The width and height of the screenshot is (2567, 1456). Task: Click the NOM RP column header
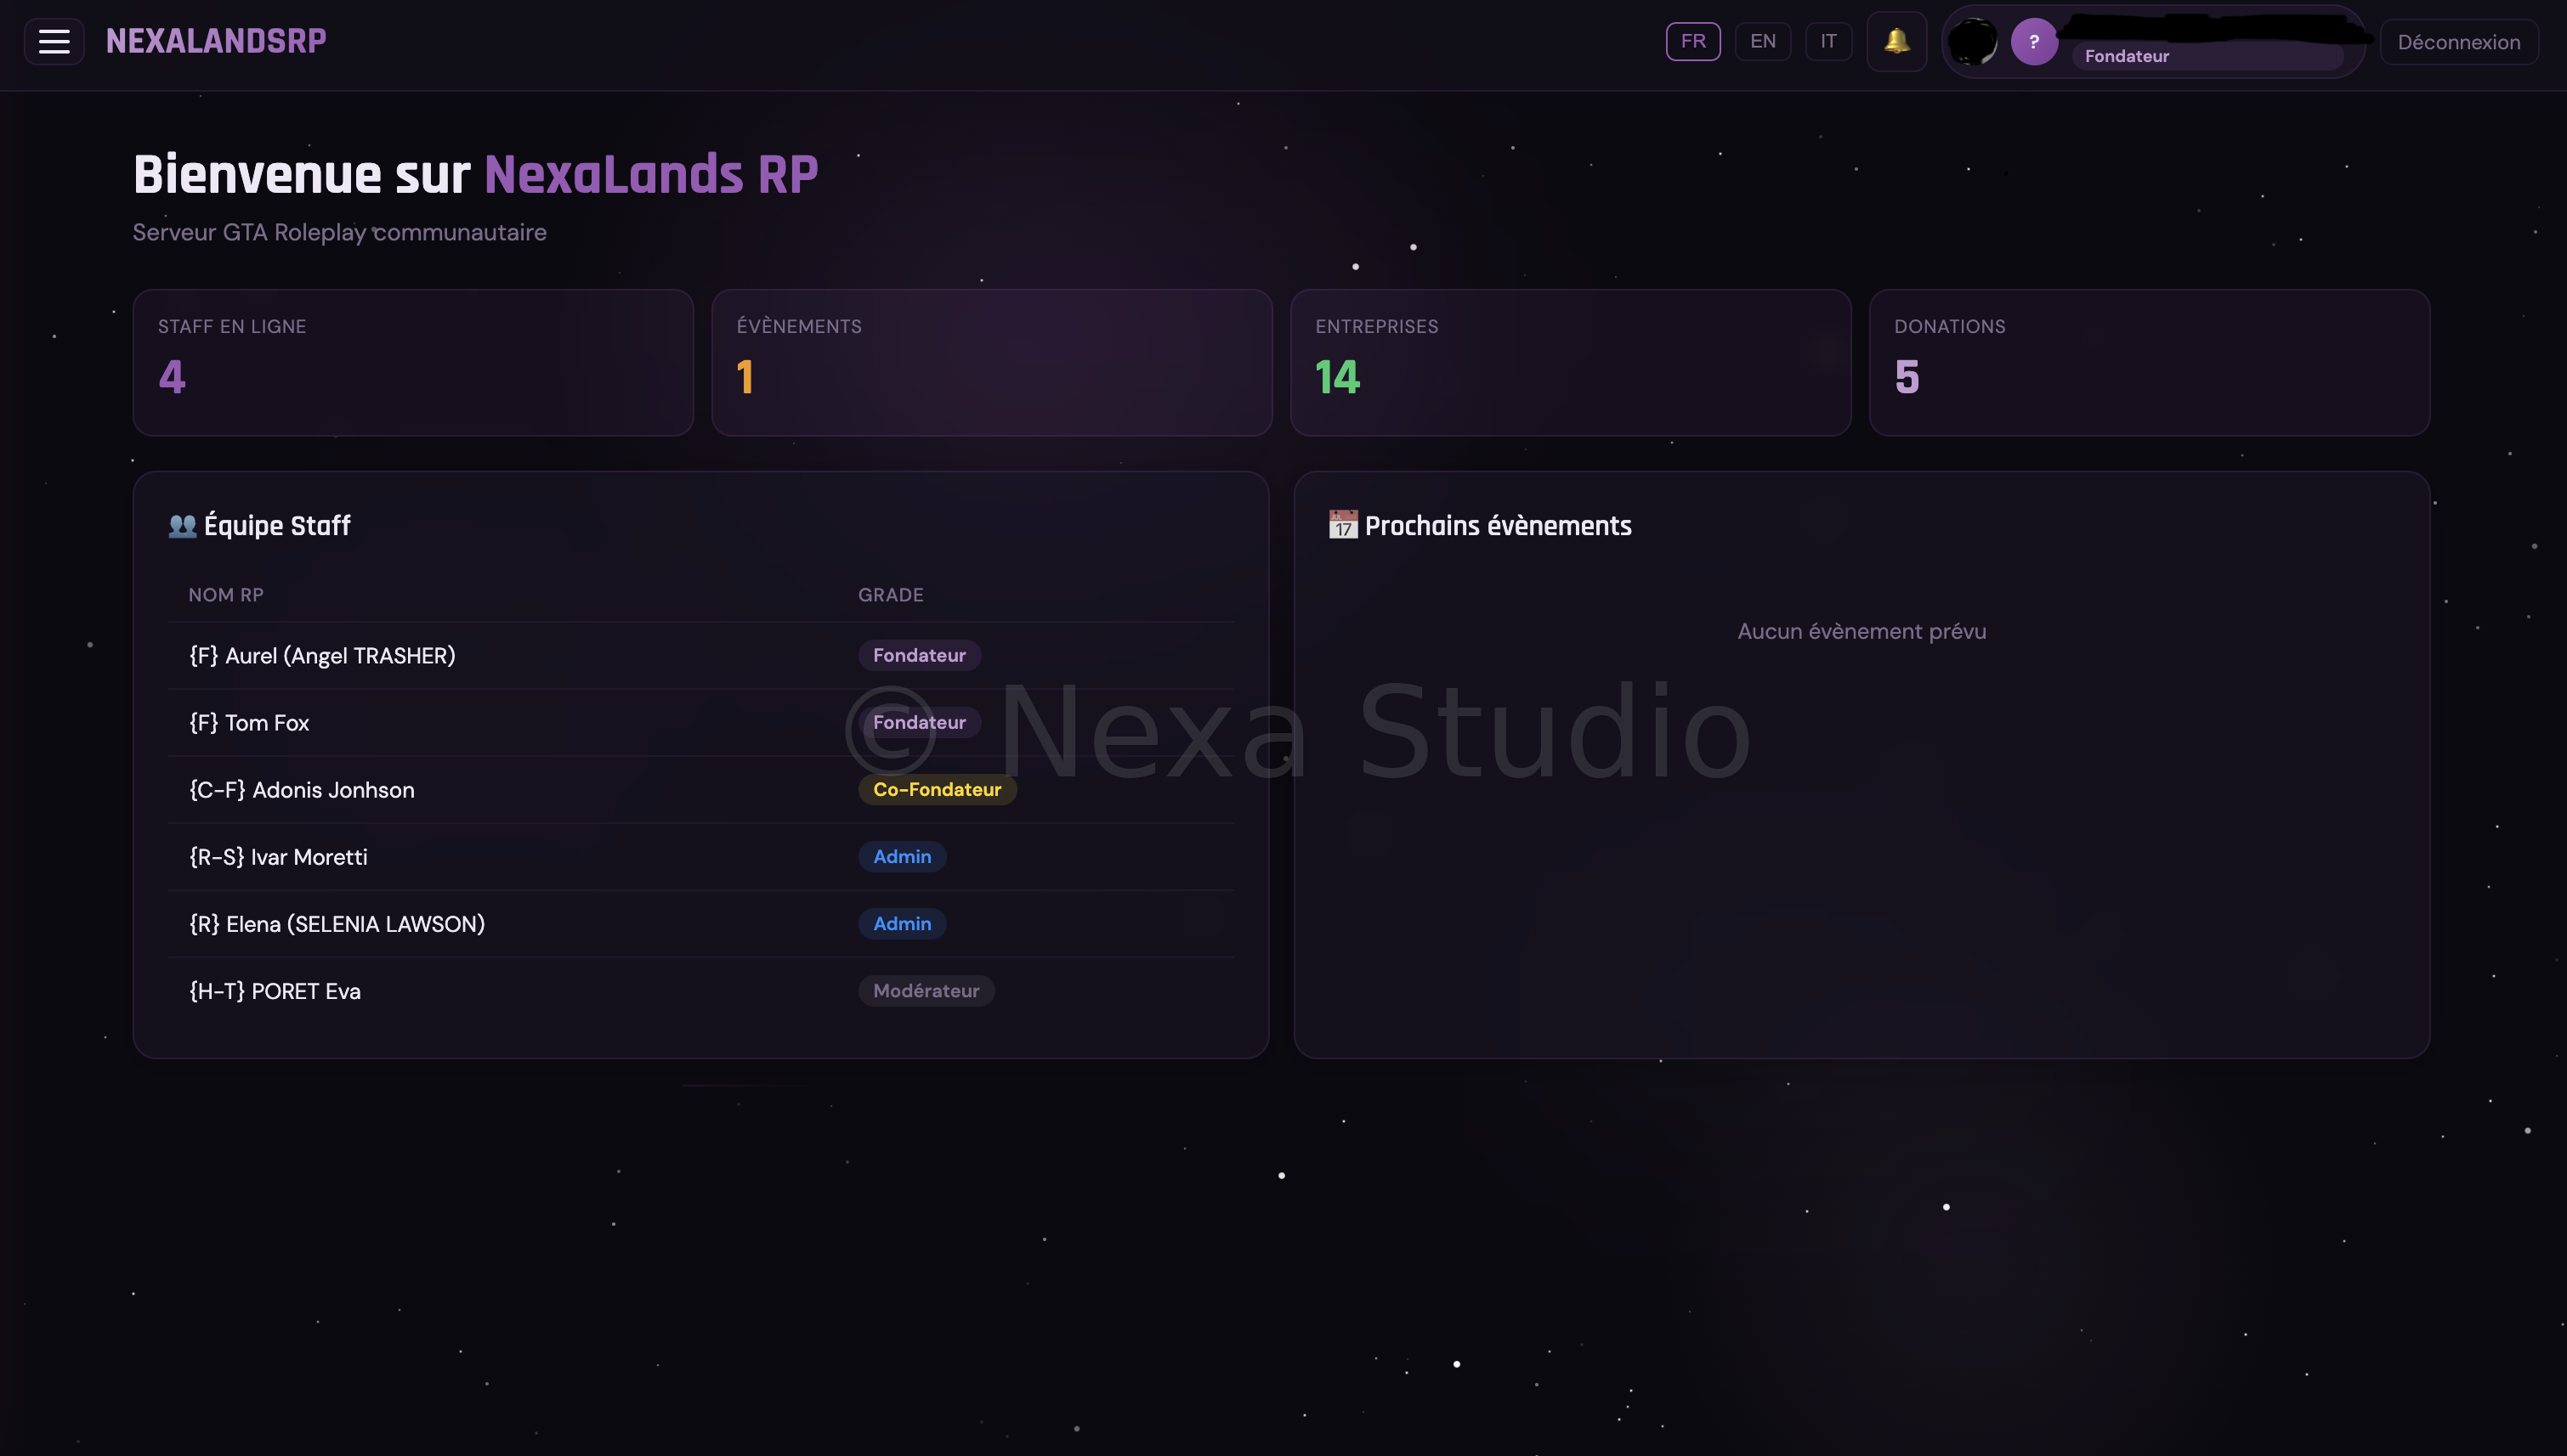pos(226,595)
